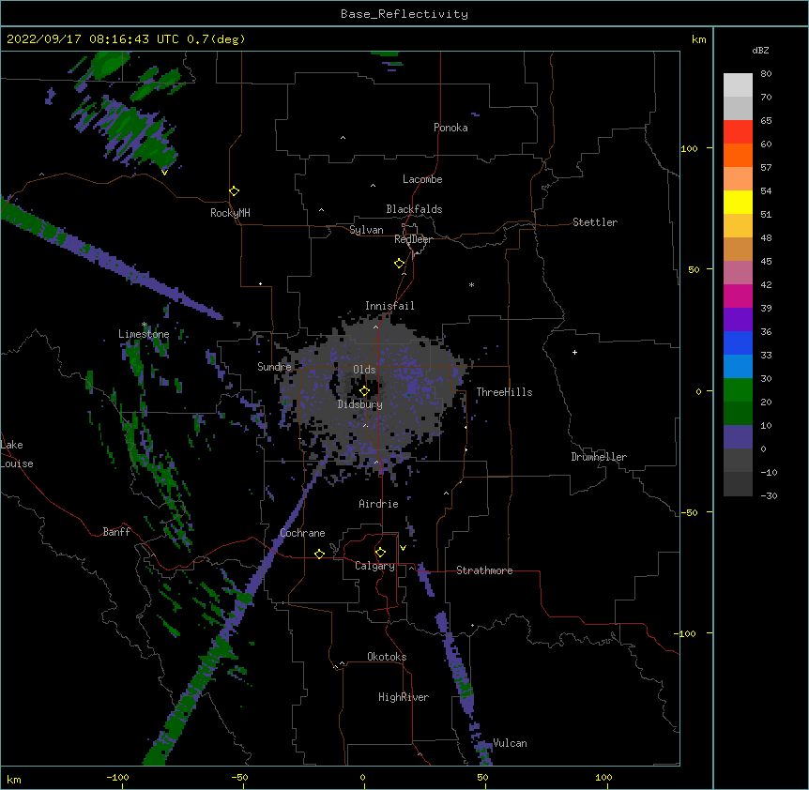Click the light gray 80 dBZ legend swatch
Image resolution: width=809 pixels, height=790 pixels.
(x=738, y=85)
